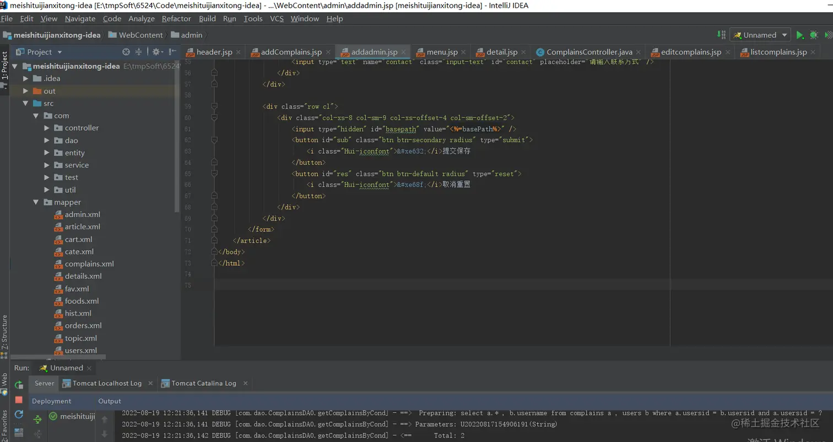833x442 pixels.
Task: Select the Server tab in Run panel
Action: click(45, 383)
